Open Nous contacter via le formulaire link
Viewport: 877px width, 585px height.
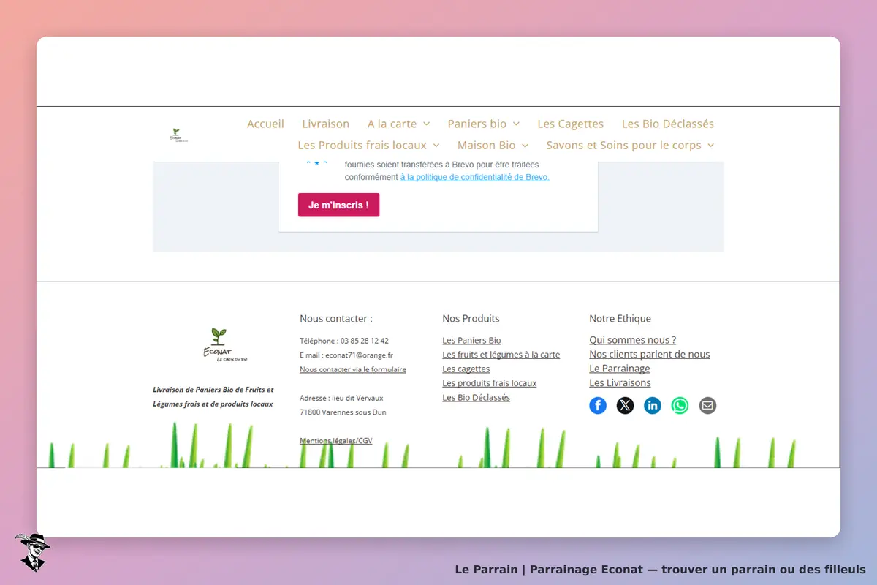coord(353,369)
